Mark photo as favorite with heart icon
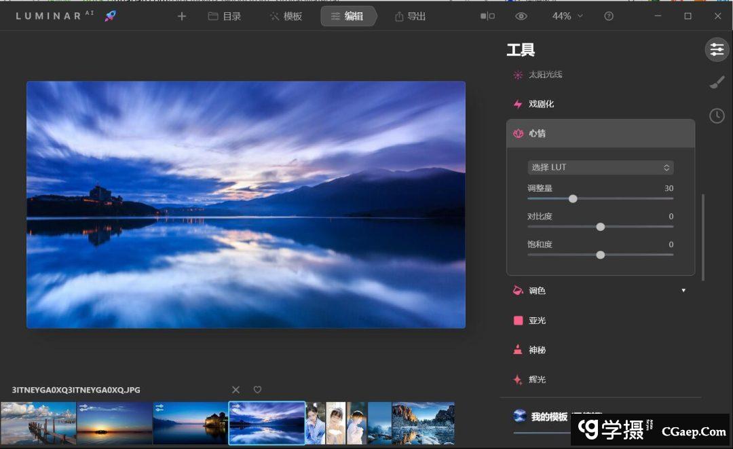Screen dimensions: 733x449 pos(257,390)
